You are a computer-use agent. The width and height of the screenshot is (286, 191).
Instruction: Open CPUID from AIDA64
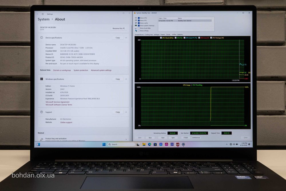(x=186, y=138)
